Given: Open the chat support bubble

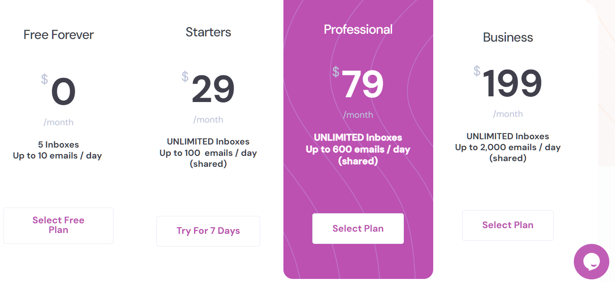Looking at the screenshot, I should (591, 261).
